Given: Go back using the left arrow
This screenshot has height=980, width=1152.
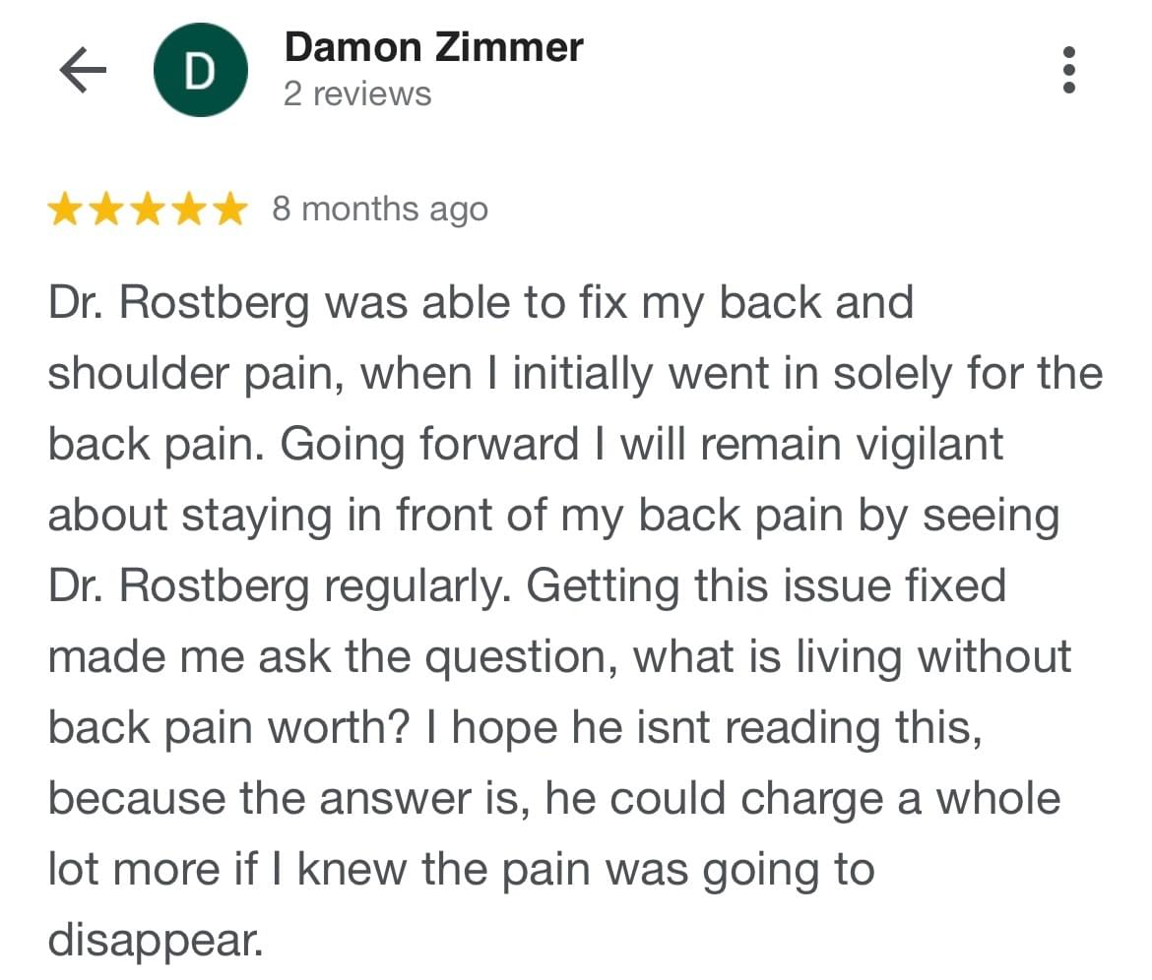Looking at the screenshot, I should (x=83, y=71).
